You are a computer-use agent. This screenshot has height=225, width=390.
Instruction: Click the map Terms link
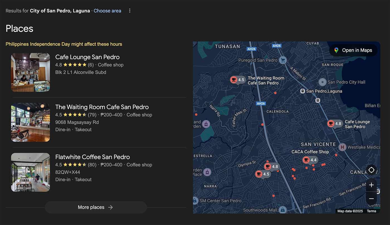[x=371, y=211]
